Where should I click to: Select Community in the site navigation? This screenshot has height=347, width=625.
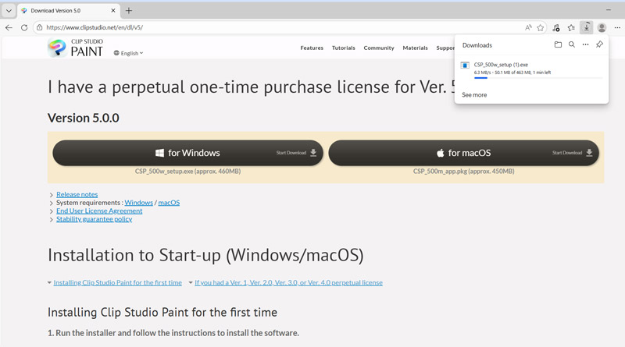coord(379,48)
